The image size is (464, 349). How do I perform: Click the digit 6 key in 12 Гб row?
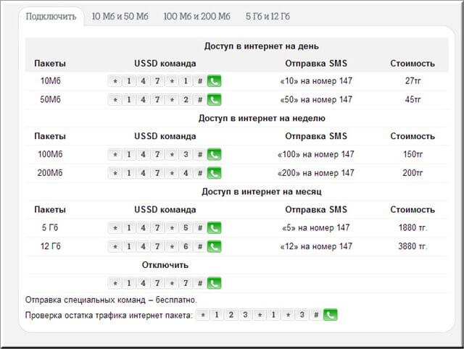pyautogui.click(x=186, y=246)
